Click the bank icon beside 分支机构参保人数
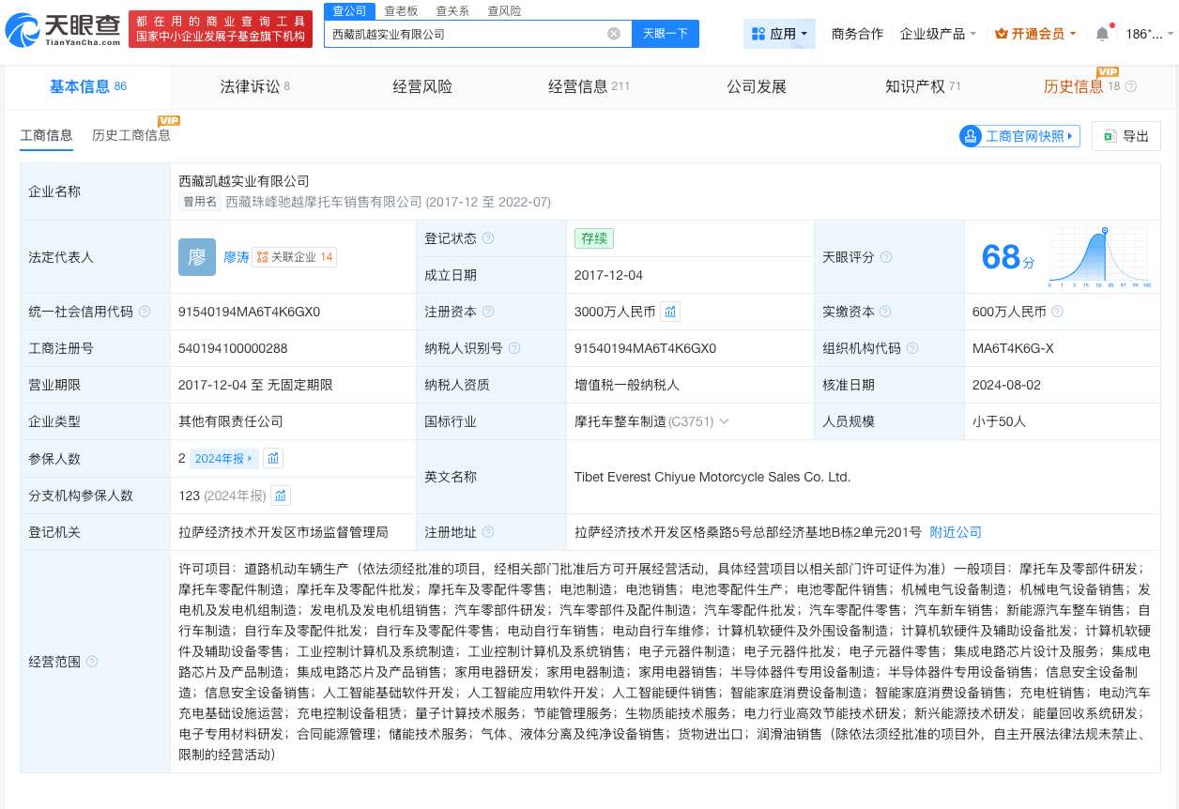Image resolution: width=1179 pixels, height=809 pixels. click(281, 495)
